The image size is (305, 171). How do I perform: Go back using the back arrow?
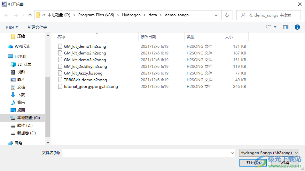(x=6, y=15)
